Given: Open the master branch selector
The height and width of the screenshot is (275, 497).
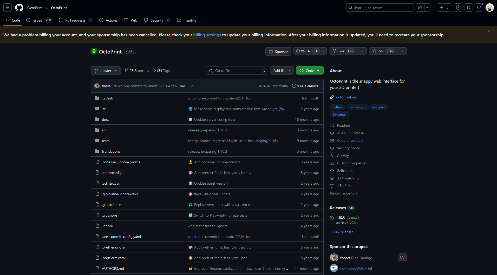Looking at the screenshot, I should tap(106, 71).
